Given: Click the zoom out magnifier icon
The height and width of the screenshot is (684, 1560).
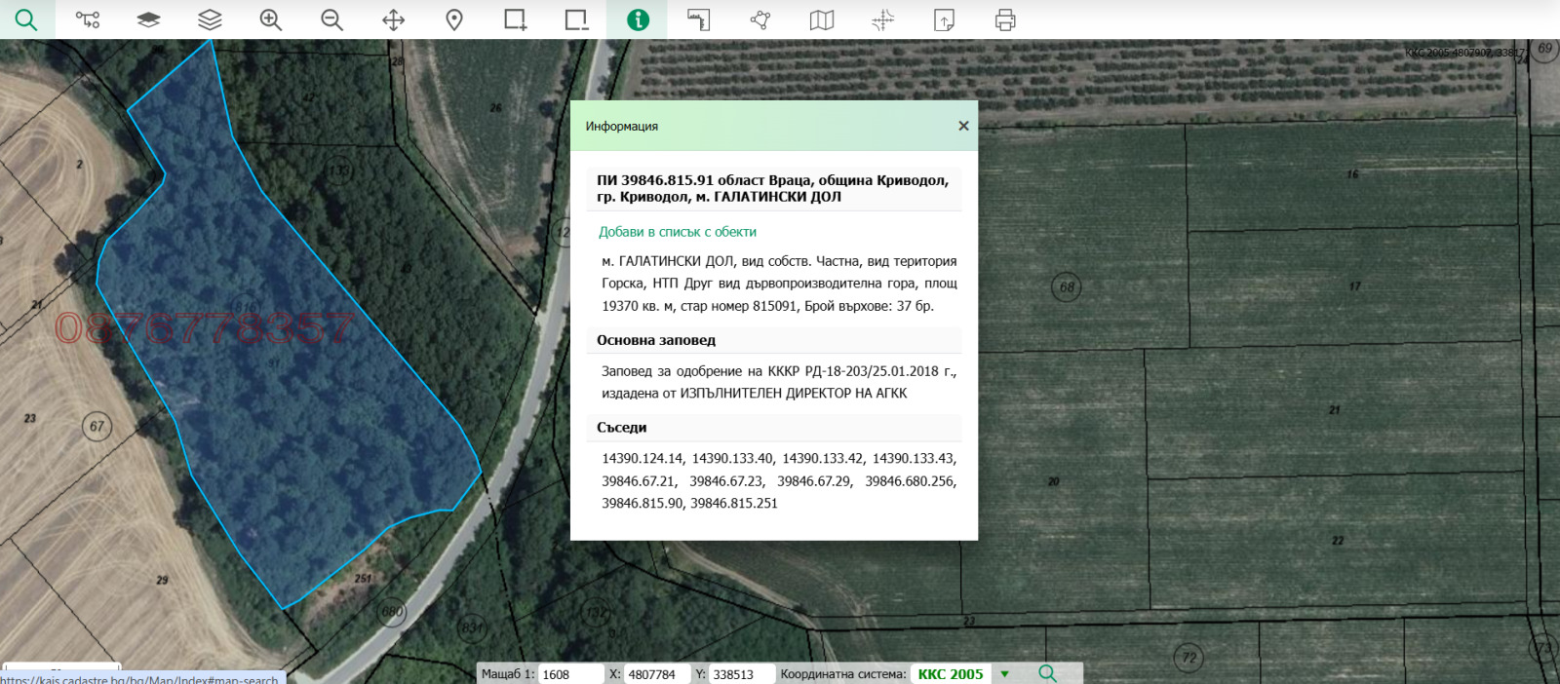Looking at the screenshot, I should 332,19.
